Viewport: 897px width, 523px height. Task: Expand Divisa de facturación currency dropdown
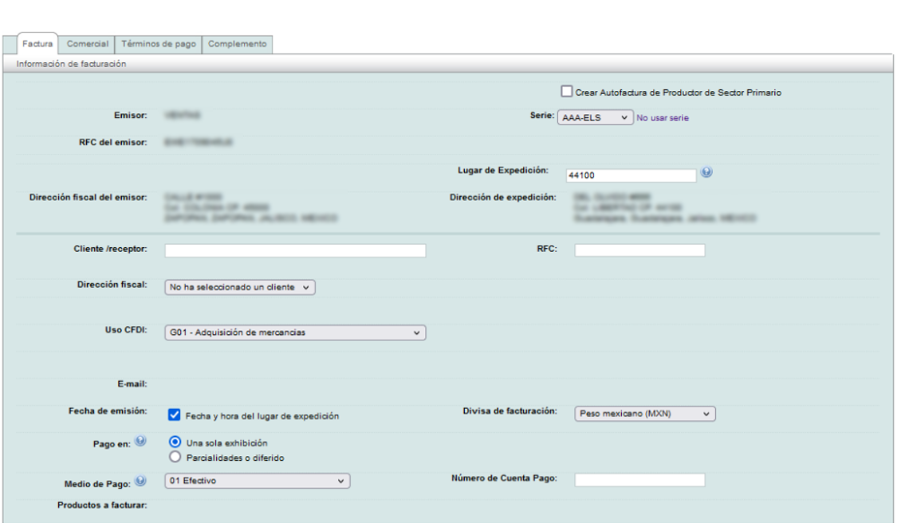pos(644,414)
